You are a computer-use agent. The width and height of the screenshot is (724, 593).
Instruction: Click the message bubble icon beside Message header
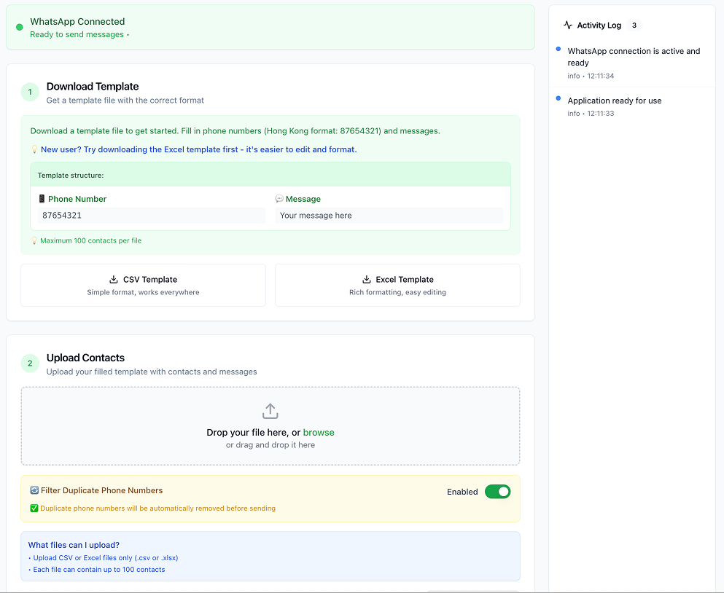click(x=279, y=199)
